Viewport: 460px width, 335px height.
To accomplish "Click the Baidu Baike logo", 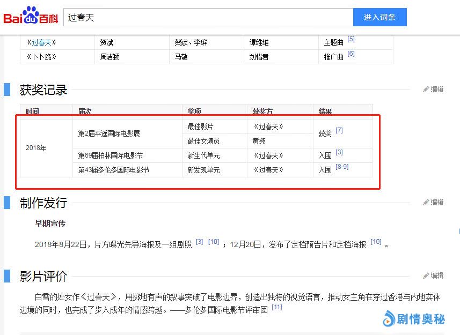I will 31,17.
